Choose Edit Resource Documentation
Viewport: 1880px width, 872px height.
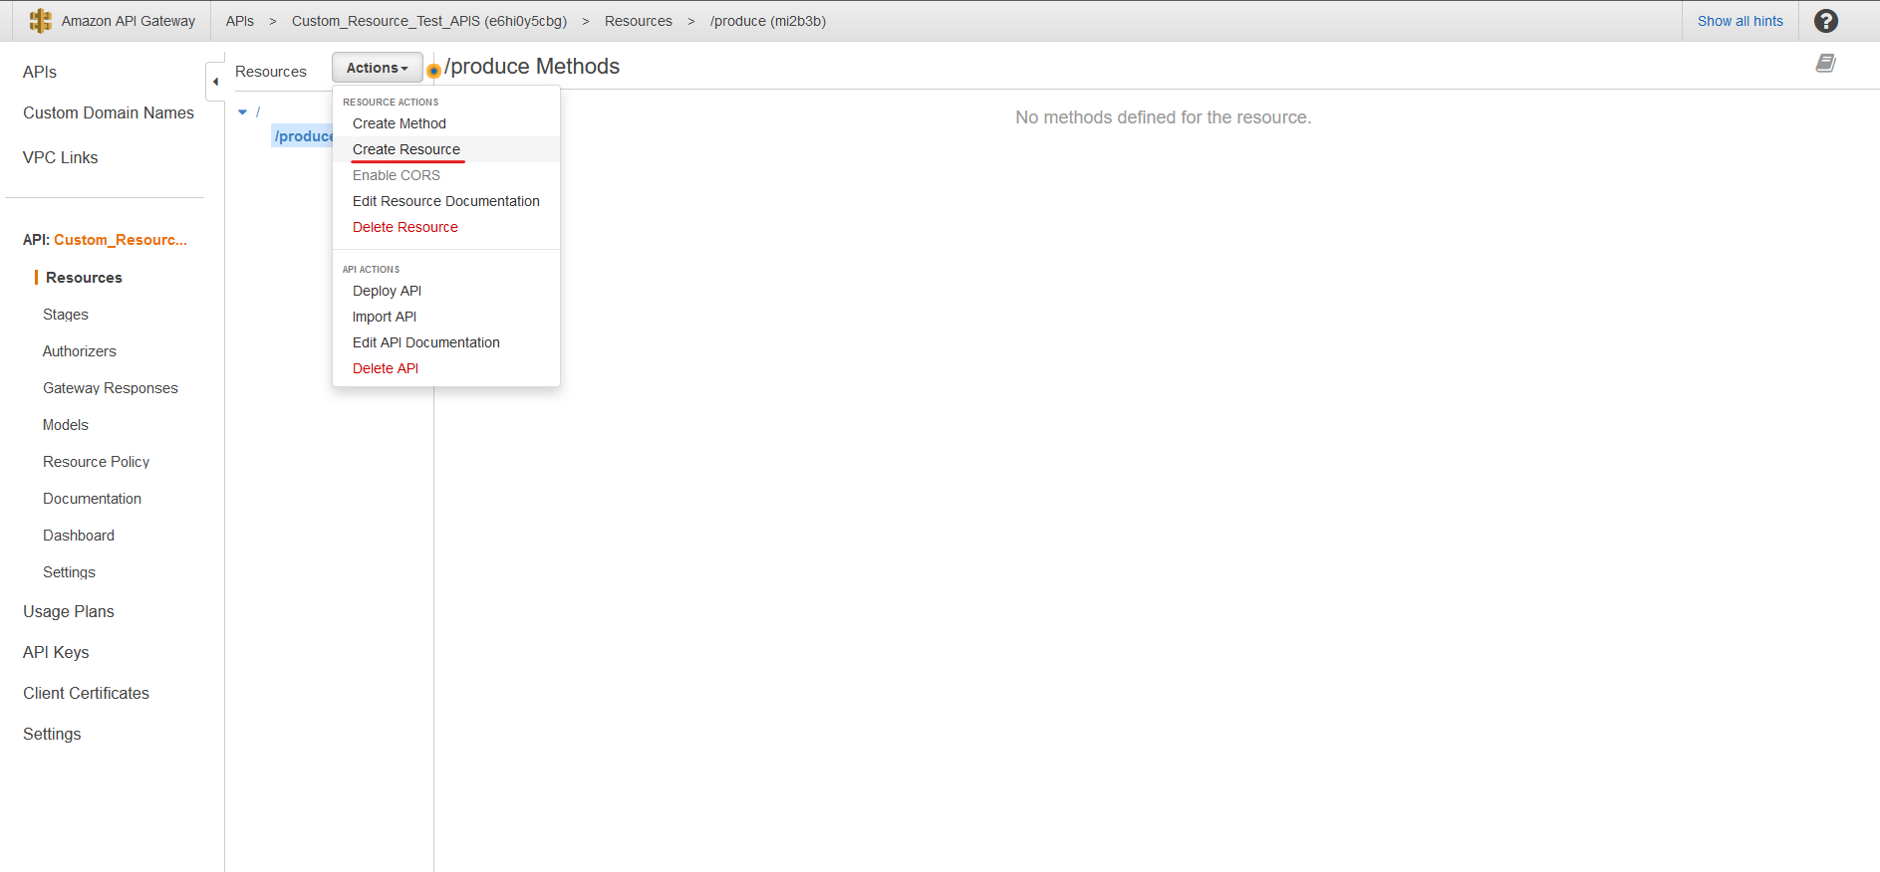(445, 201)
